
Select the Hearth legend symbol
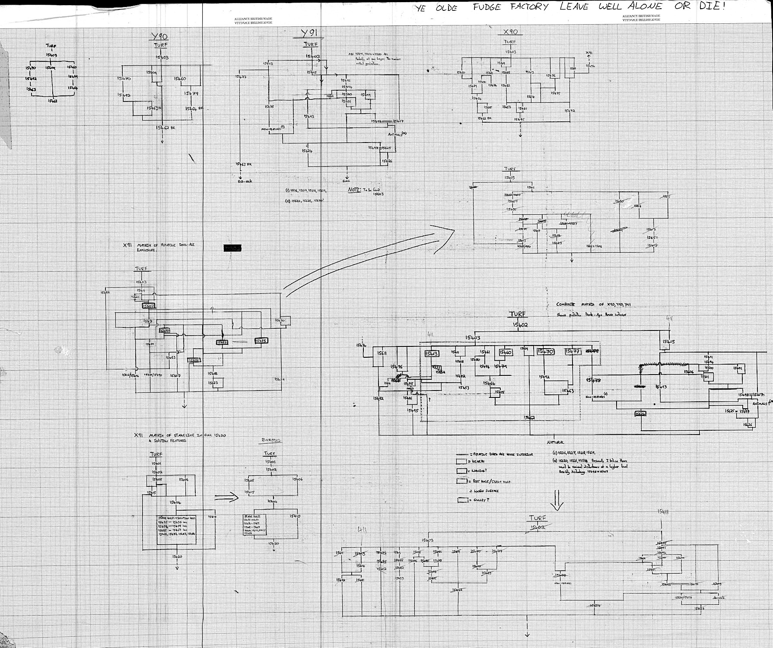pos(461,461)
